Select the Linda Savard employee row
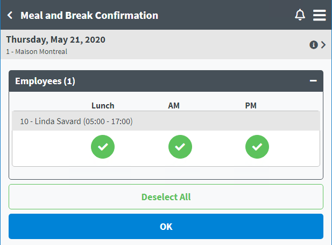This screenshot has width=332, height=245. point(166,121)
